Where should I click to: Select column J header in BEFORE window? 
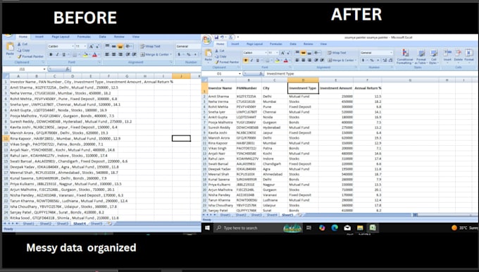pyautogui.click(x=182, y=76)
